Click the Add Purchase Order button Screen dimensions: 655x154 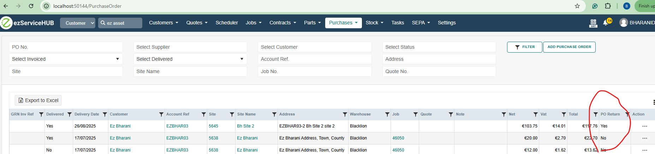click(x=569, y=47)
